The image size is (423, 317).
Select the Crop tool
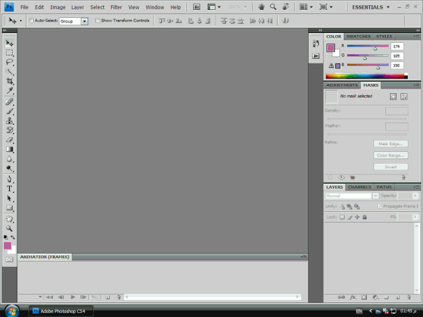(9, 81)
